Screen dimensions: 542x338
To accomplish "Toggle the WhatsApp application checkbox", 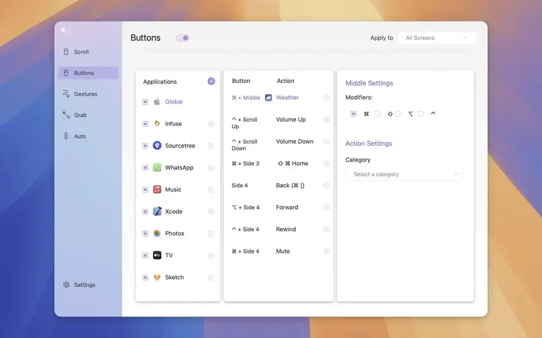I will (145, 168).
